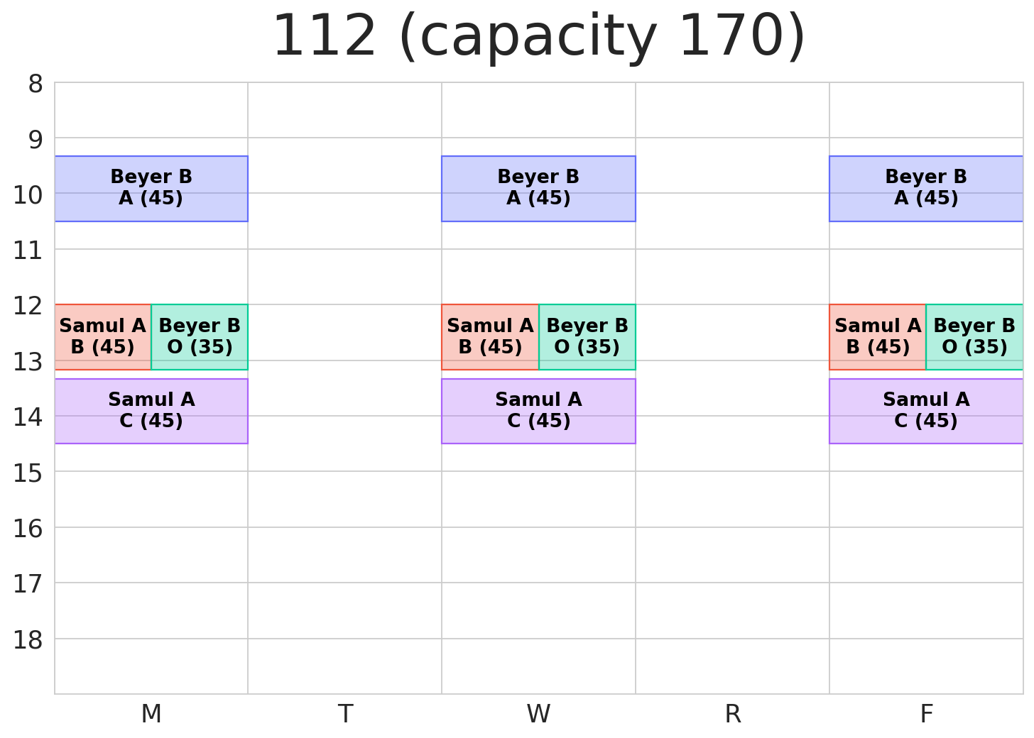Click the 'F' day label

(x=926, y=714)
